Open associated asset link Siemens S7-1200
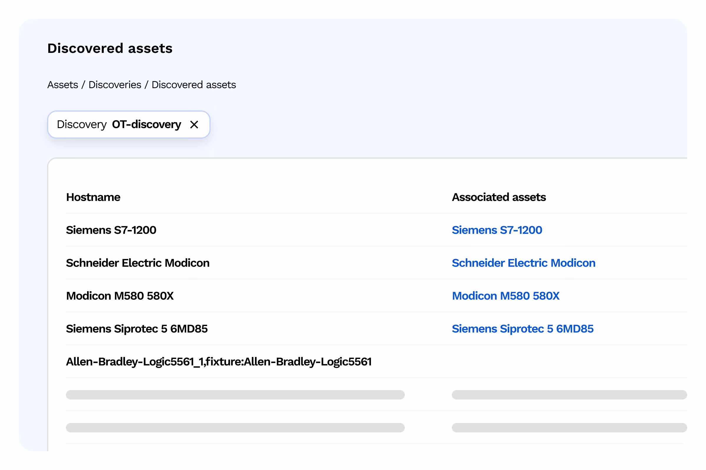The image size is (706, 470). tap(497, 230)
